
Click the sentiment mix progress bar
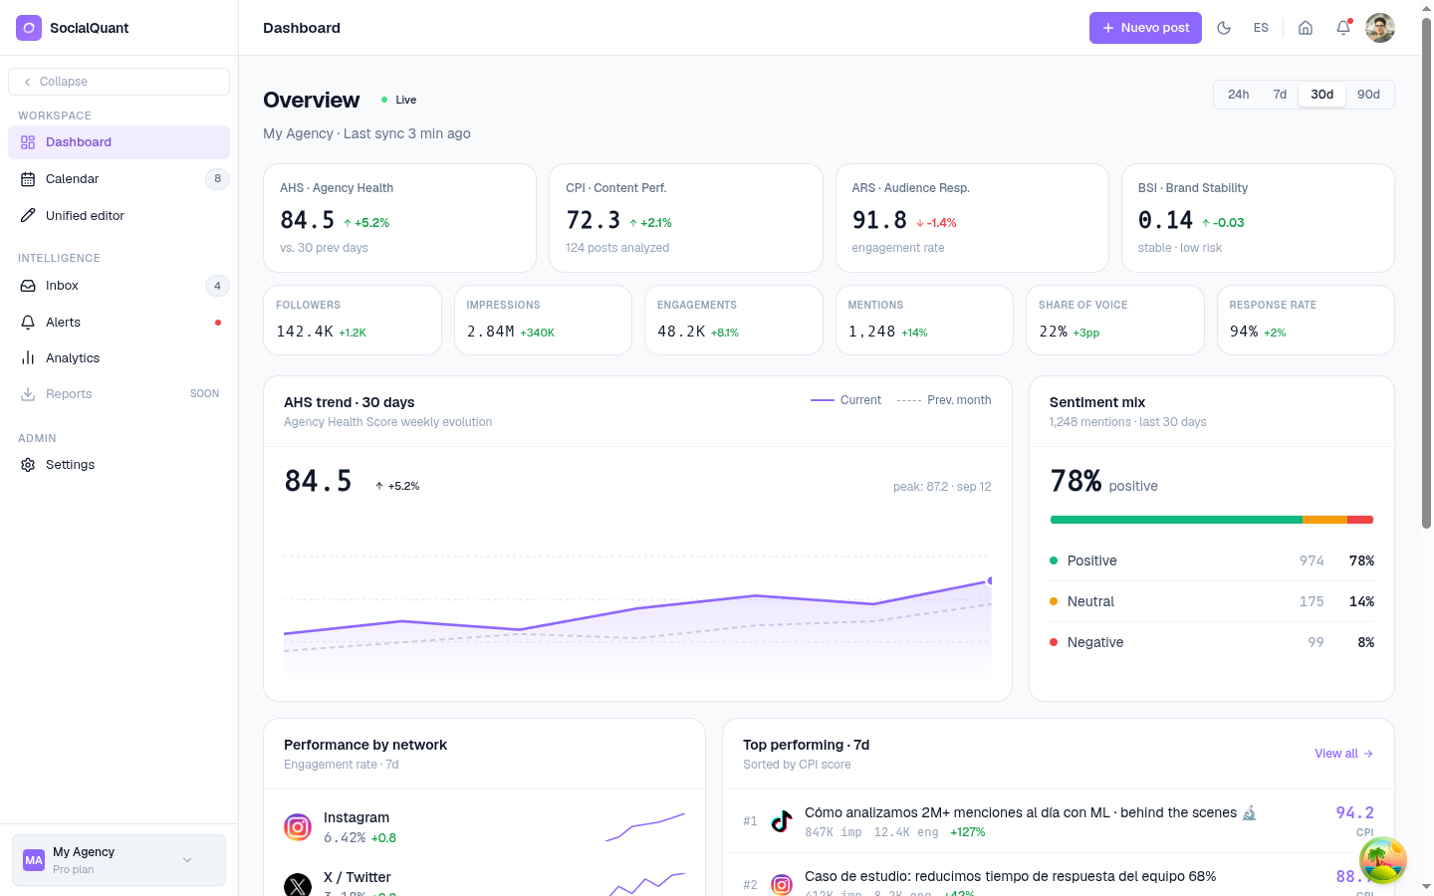[1212, 520]
